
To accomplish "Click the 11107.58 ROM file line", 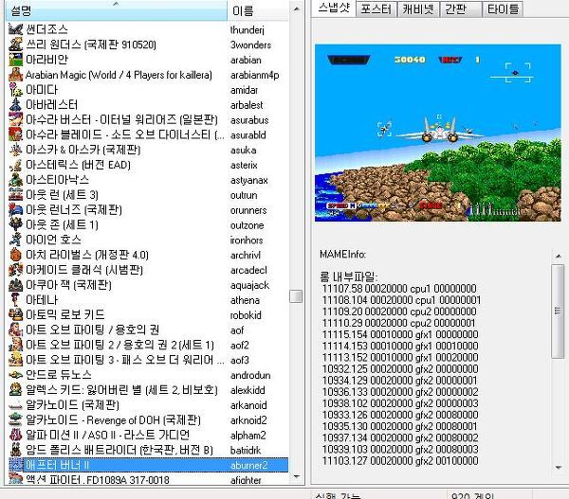I will pos(399,289).
